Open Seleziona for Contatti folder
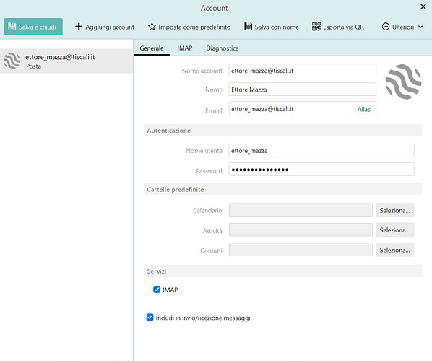Viewport: 432px width, 361px height. coord(395,250)
